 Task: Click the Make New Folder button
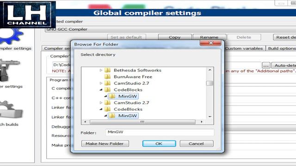(x=105, y=143)
